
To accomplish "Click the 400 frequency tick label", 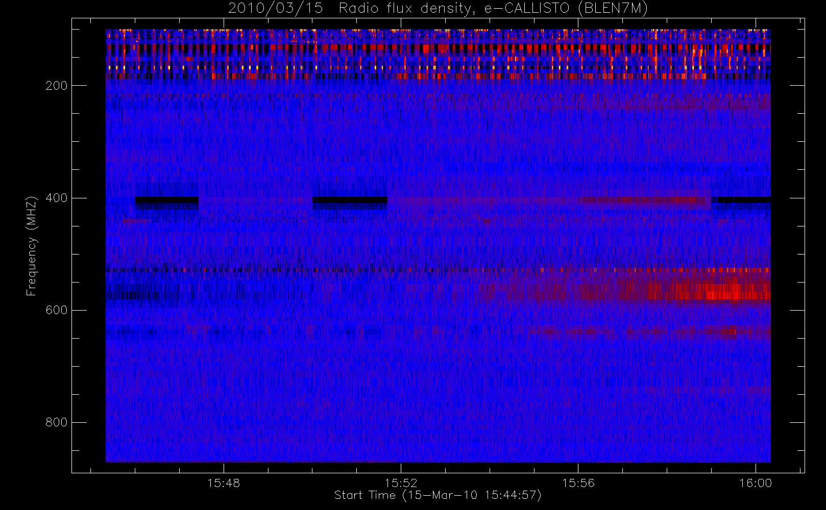I will tap(57, 198).
